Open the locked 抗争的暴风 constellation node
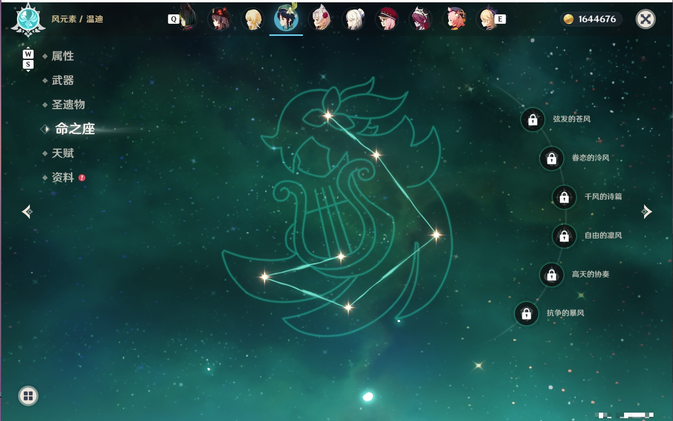Screen dimensions: 673x421 click(527, 314)
